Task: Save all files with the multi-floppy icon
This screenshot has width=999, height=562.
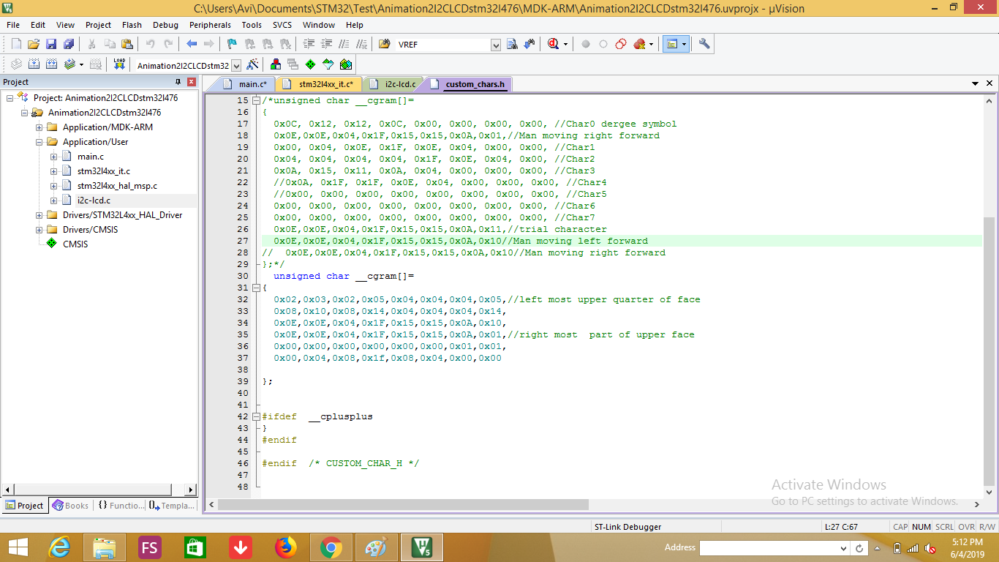Action: [69, 44]
